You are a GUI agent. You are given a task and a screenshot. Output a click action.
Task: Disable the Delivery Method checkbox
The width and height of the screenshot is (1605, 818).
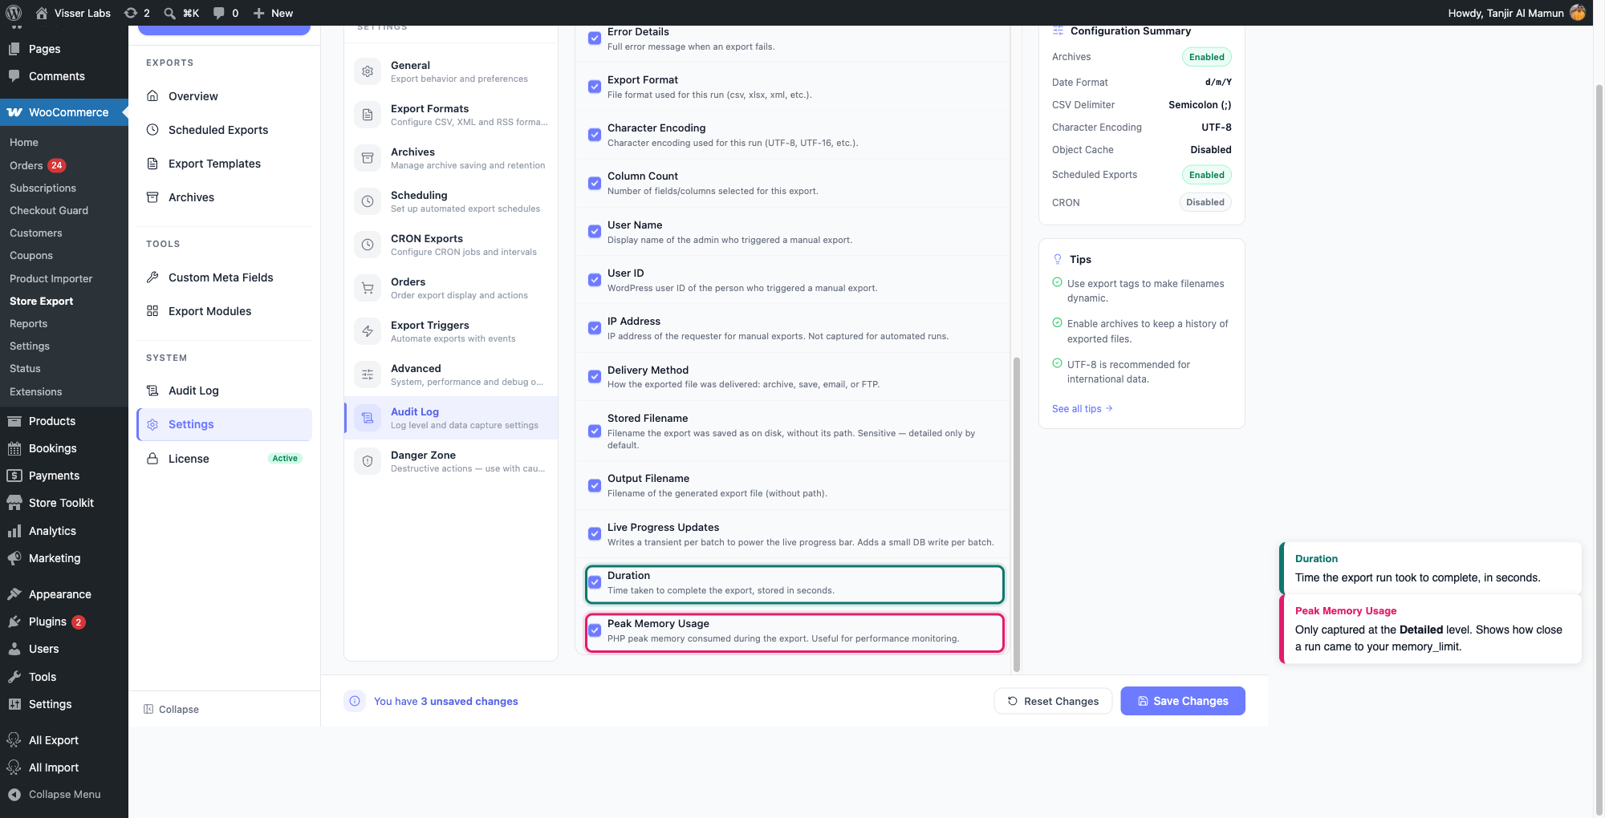point(595,377)
